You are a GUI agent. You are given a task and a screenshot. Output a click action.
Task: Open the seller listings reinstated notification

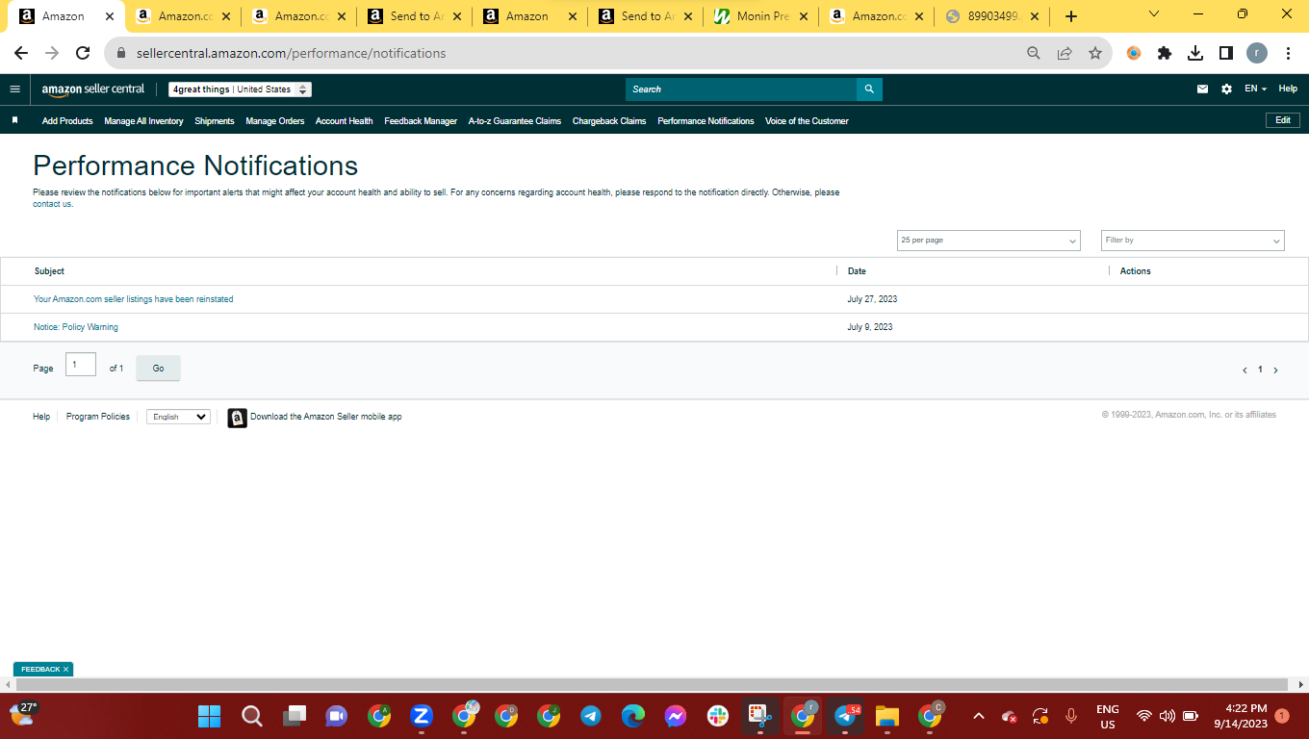click(134, 299)
